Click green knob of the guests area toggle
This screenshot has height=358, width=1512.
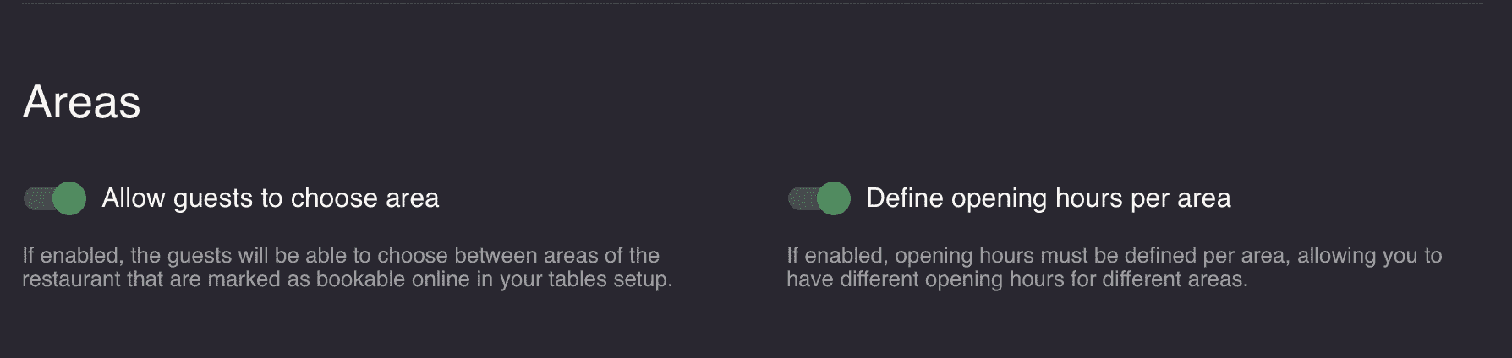pyautogui.click(x=69, y=198)
